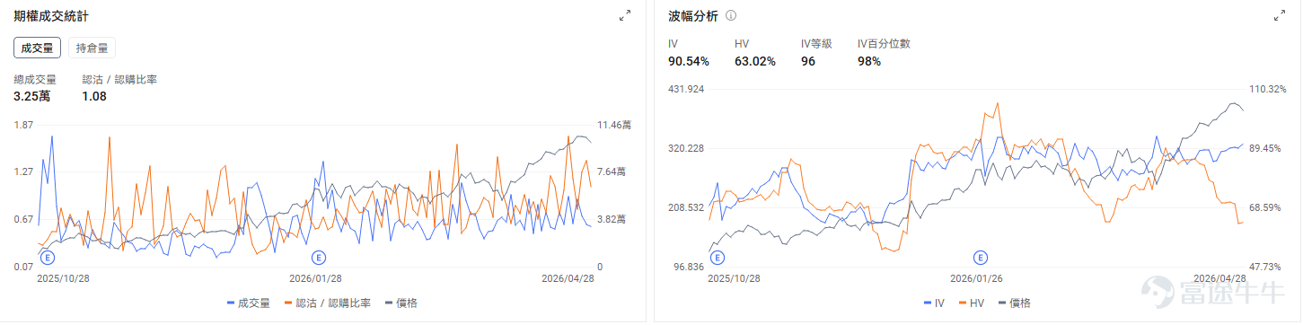The image size is (1303, 325).
Task: Click the HV value 63.02%
Action: (x=755, y=61)
